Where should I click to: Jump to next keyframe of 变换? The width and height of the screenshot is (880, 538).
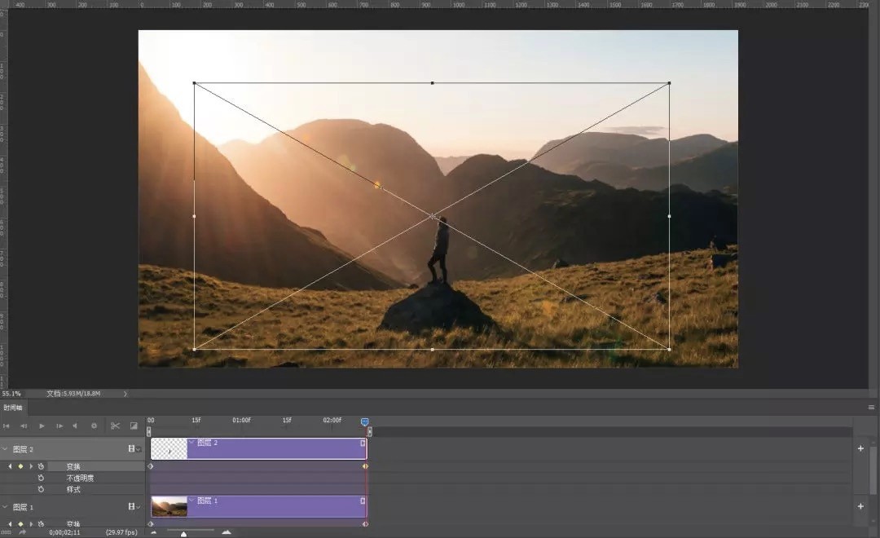pos(31,465)
